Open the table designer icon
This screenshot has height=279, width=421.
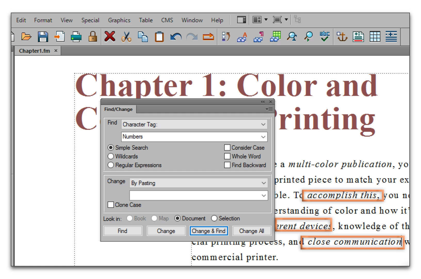coord(275,36)
